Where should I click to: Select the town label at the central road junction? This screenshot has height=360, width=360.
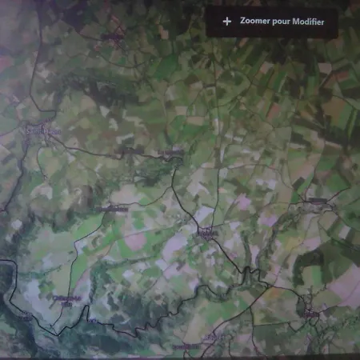tap(206, 234)
